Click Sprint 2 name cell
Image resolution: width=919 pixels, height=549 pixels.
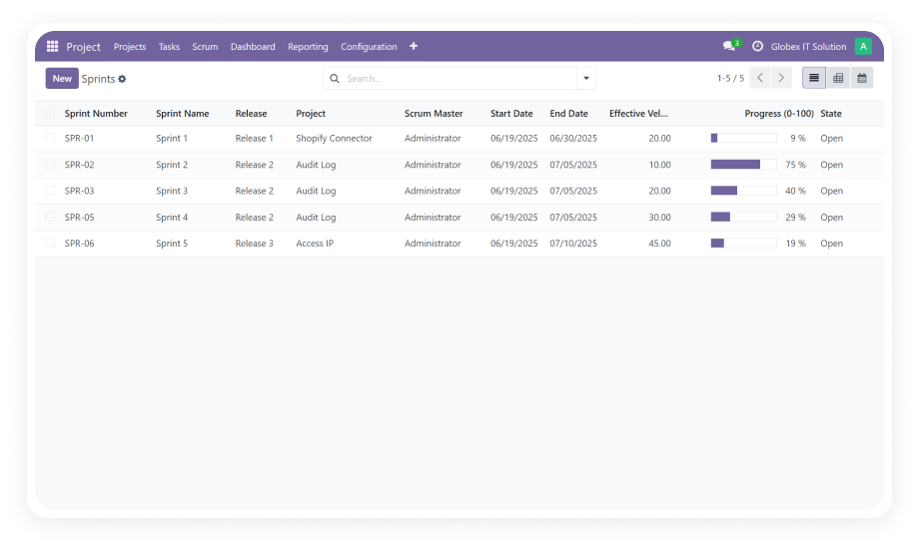[x=172, y=165]
